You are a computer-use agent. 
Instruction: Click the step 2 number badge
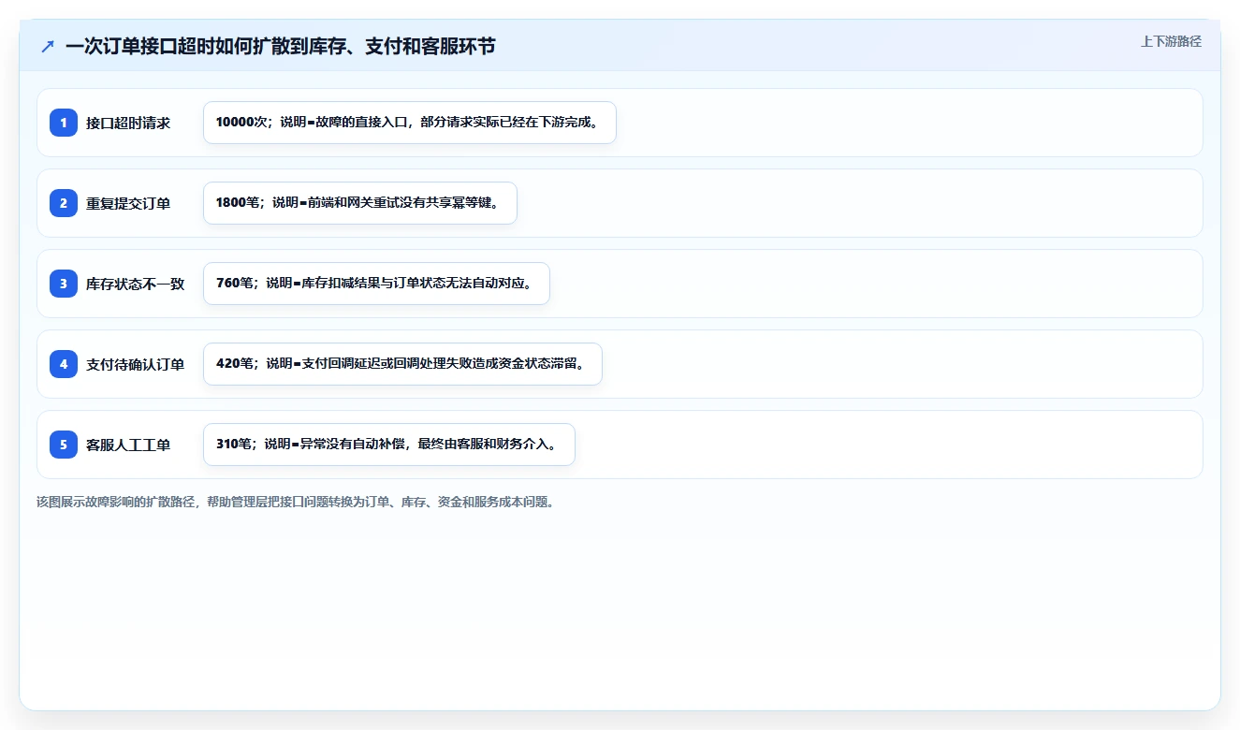tap(64, 203)
